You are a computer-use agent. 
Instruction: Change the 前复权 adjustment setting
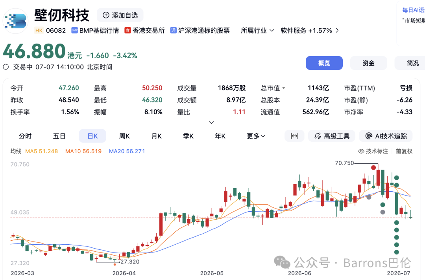coord(404,151)
